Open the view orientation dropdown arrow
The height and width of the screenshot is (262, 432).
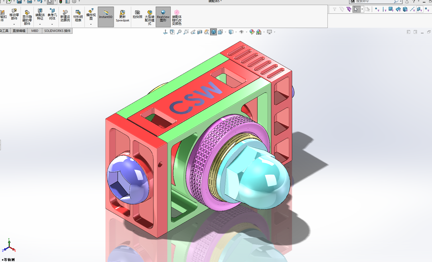coord(225,32)
